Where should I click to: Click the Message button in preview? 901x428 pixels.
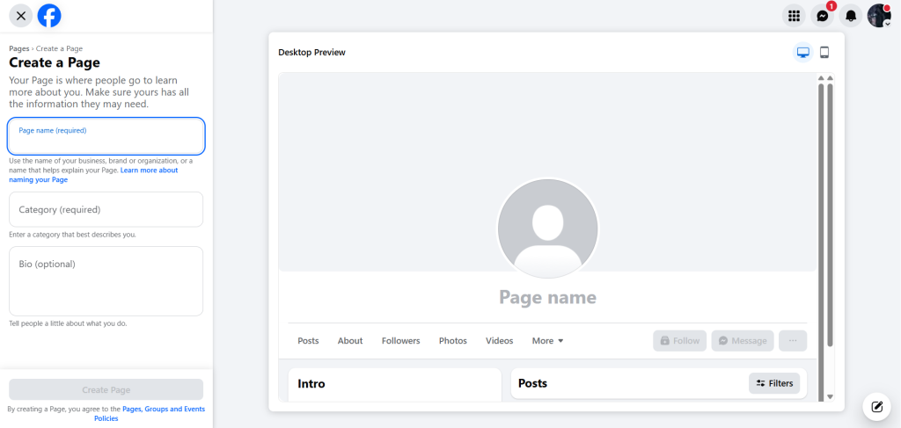pos(743,341)
